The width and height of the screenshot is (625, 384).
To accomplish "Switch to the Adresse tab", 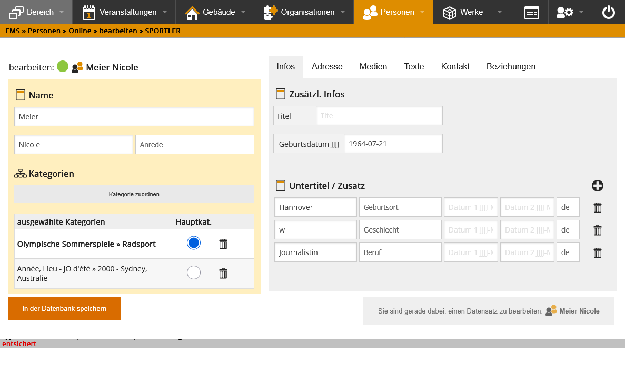I will click(x=327, y=67).
